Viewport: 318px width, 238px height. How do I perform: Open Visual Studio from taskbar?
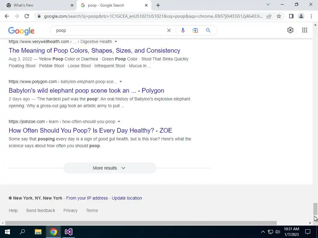[69, 232]
